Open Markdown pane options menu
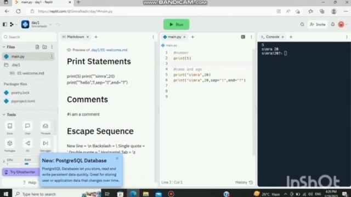Image resolution: width=351 pixels, height=197 pixels. click(153, 37)
